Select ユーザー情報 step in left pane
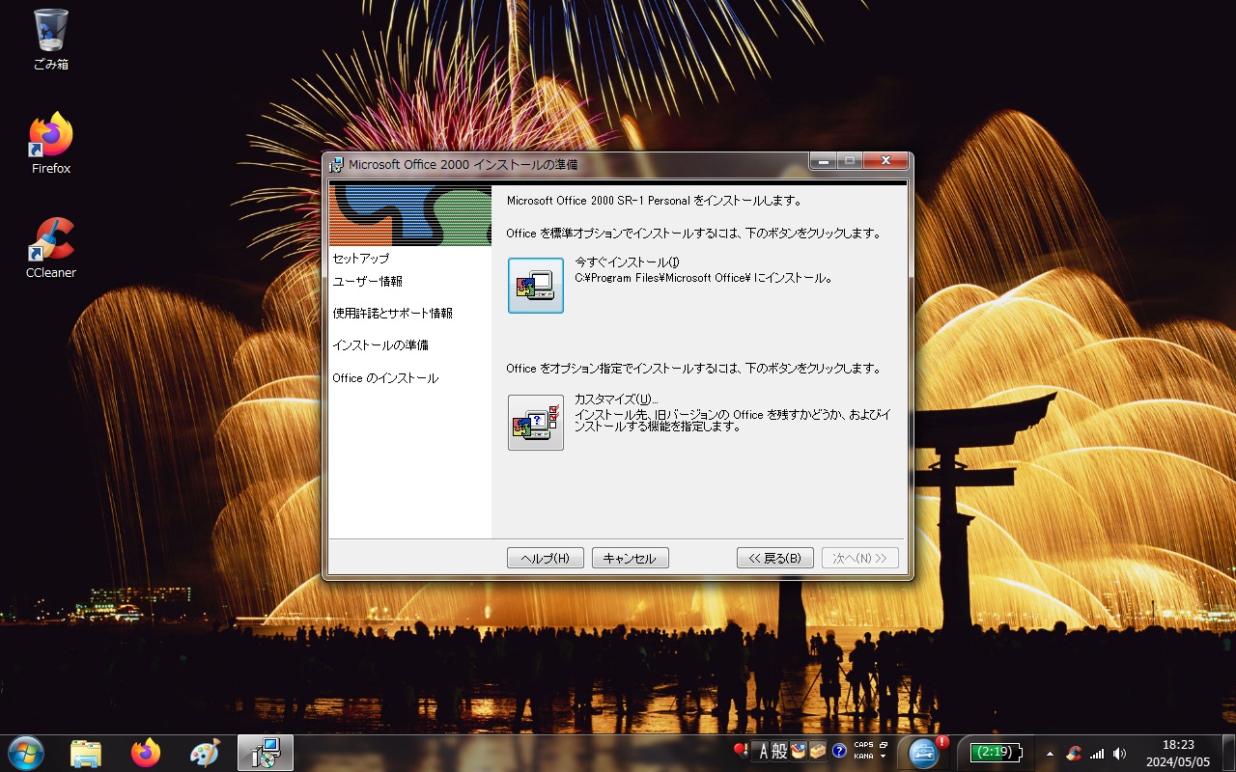The width and height of the screenshot is (1236, 772). [x=368, y=282]
